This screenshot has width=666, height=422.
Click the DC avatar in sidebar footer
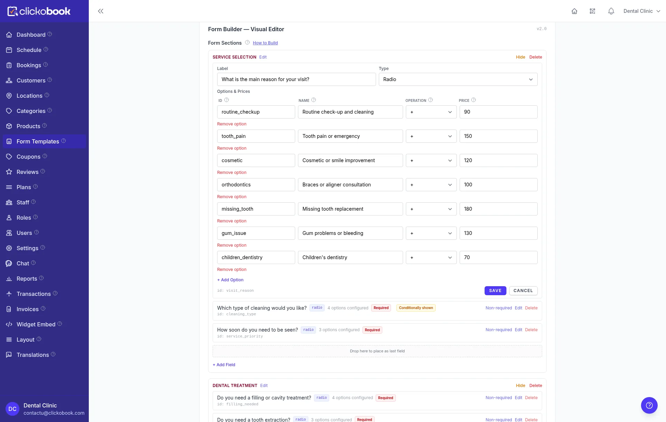[x=12, y=409]
